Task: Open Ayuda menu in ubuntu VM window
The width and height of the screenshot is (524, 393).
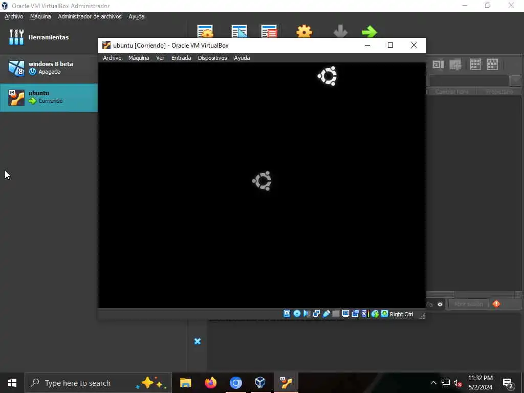Action: tap(242, 58)
